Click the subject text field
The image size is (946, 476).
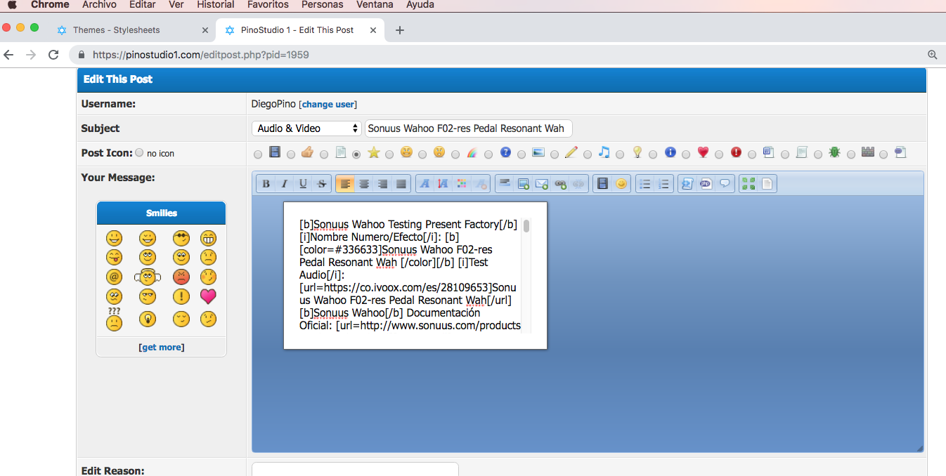469,128
